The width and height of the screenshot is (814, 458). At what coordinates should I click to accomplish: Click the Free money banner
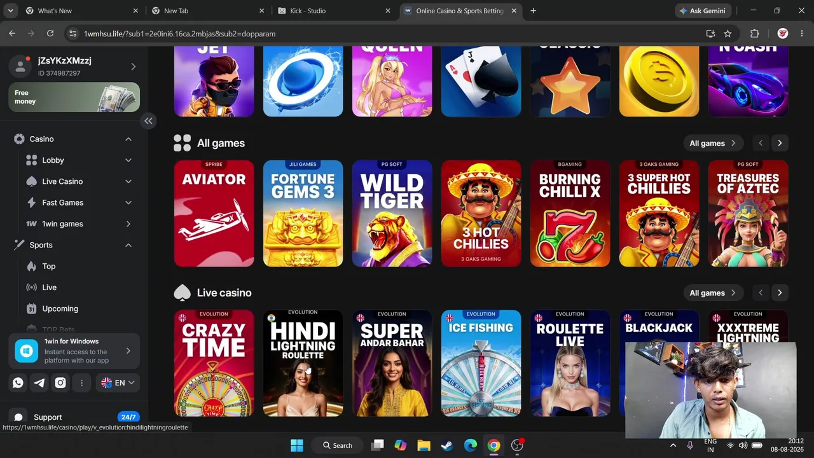point(74,97)
